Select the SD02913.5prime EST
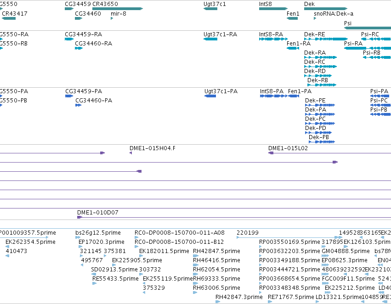The image size is (391, 304). click(x=94, y=274)
